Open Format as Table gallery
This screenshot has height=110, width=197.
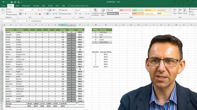click(x=103, y=12)
